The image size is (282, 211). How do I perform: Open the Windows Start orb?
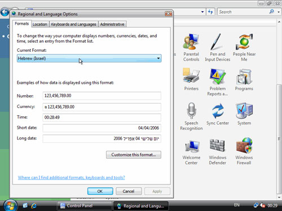tap(10, 206)
